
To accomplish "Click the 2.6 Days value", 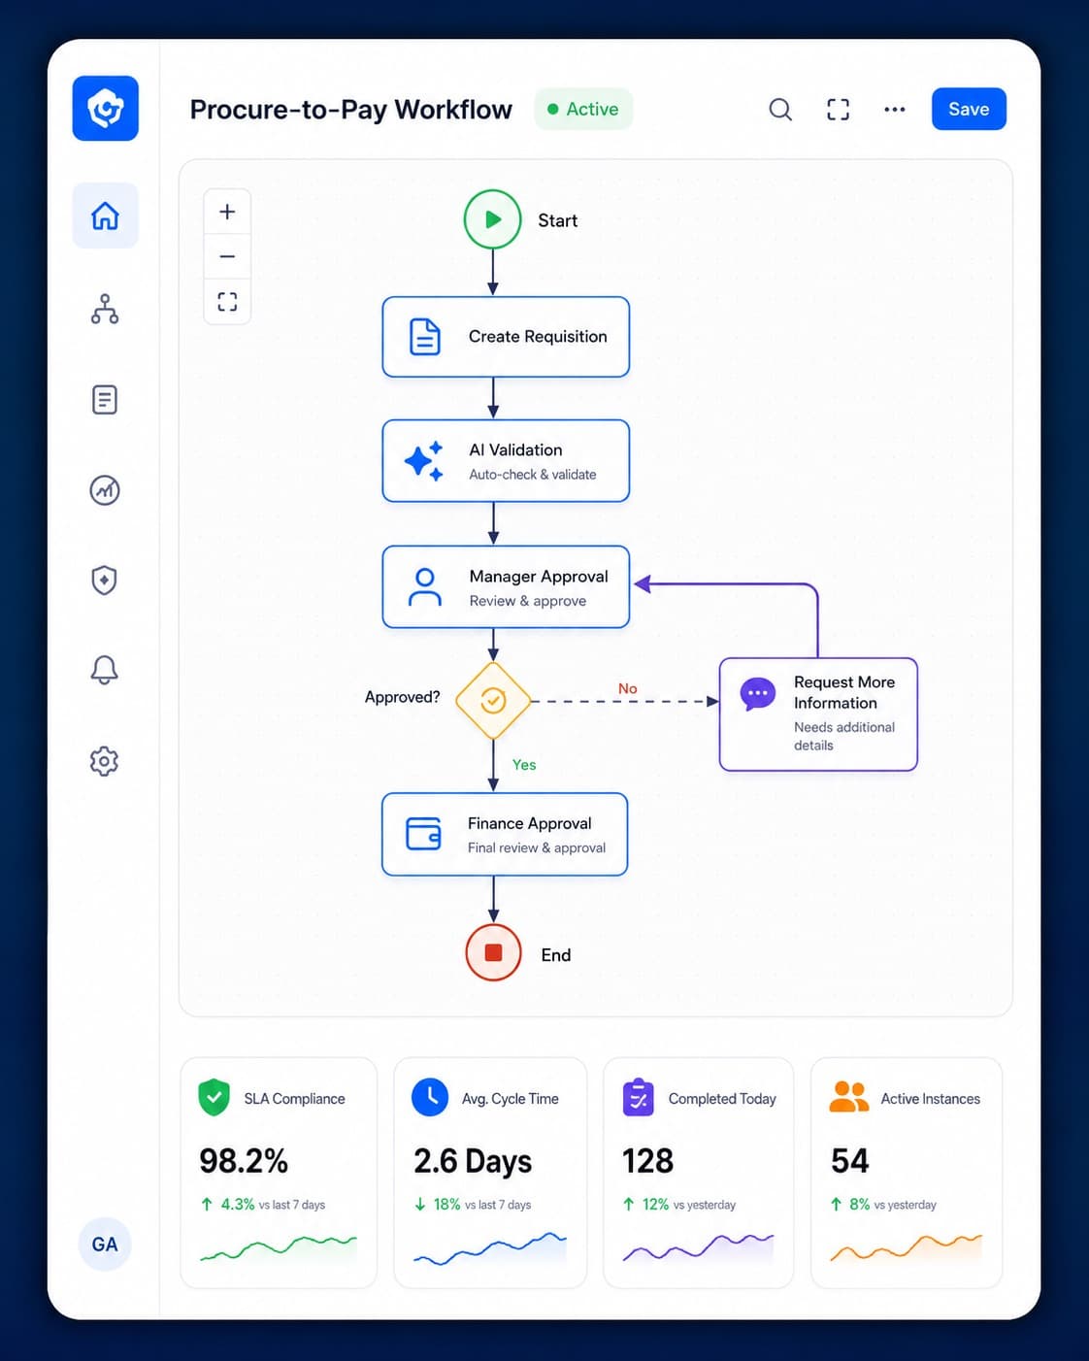I will 473,1161.
